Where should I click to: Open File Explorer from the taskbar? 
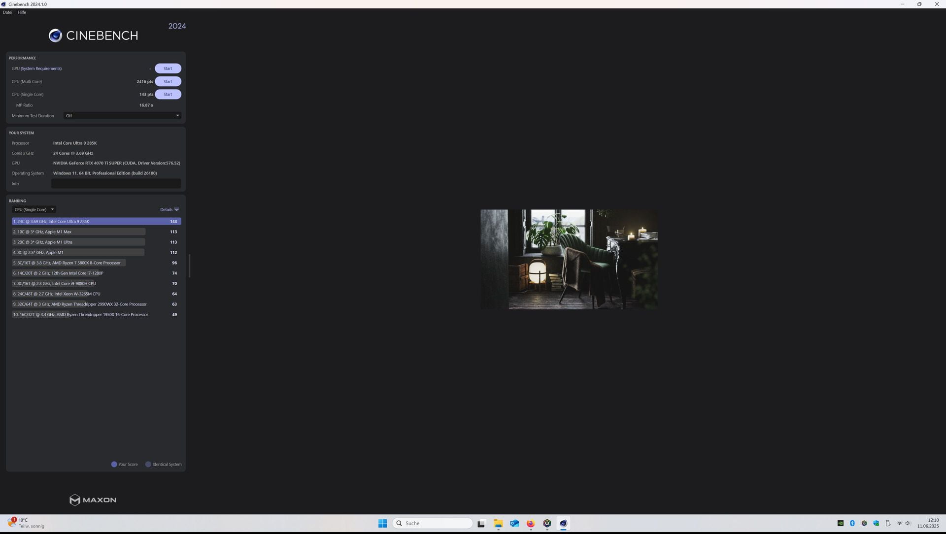coord(498,523)
